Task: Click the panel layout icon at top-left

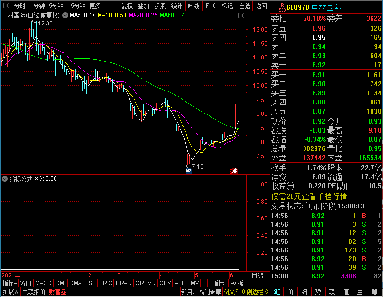Action: 6,6
